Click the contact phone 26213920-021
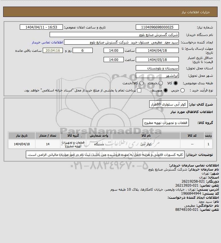 [187, 185]
